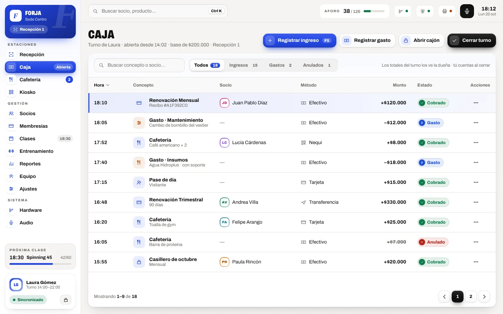This screenshot has width=503, height=314.
Task: Open actions menu for anulado Barra de proteína row
Action: (x=476, y=242)
